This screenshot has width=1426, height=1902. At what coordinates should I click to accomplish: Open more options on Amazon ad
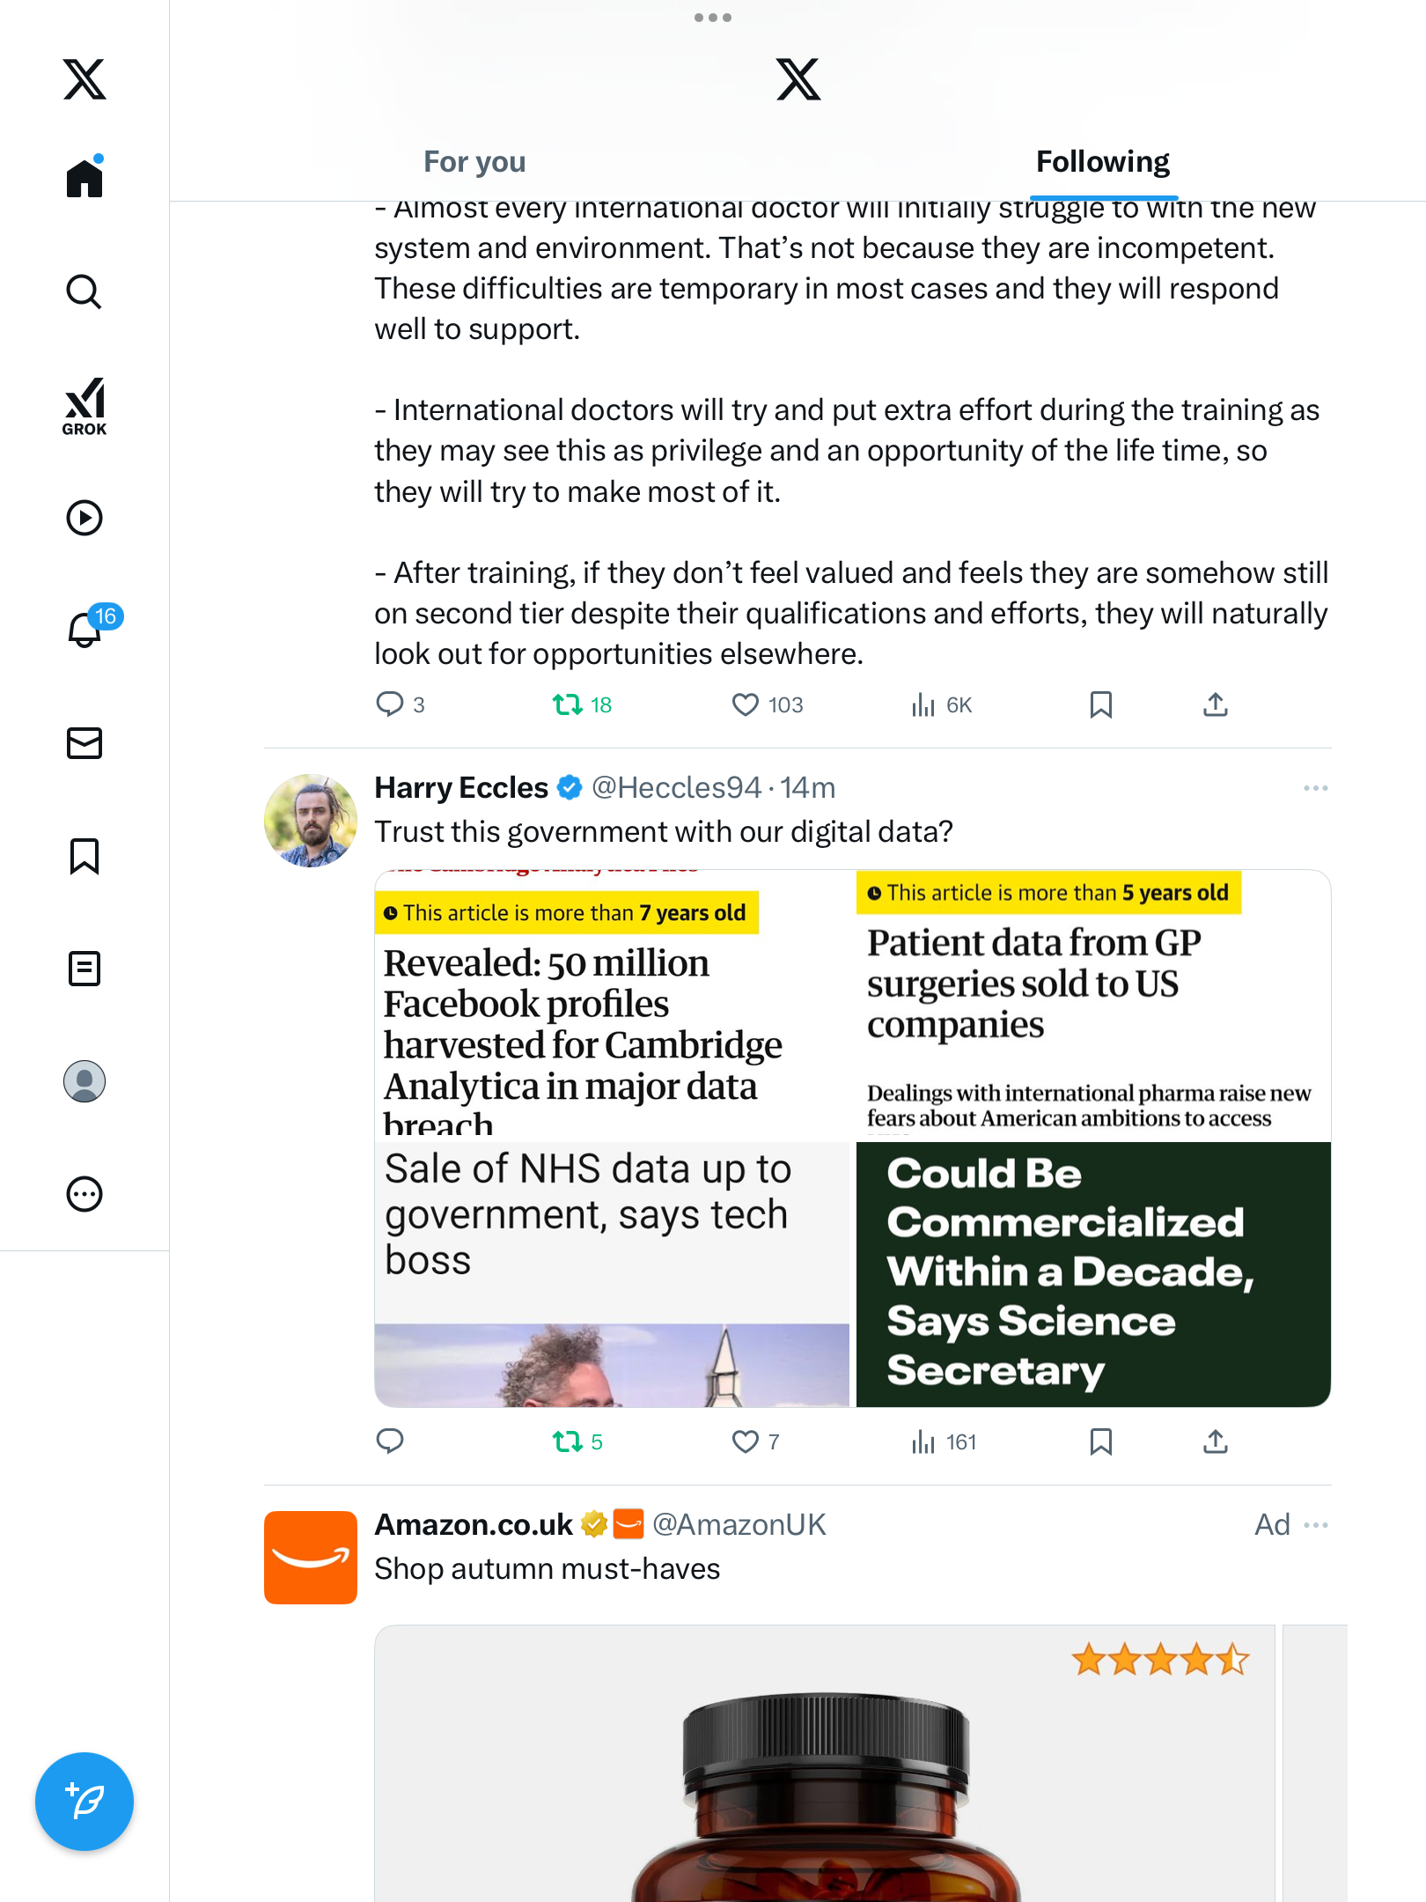click(x=1315, y=1525)
